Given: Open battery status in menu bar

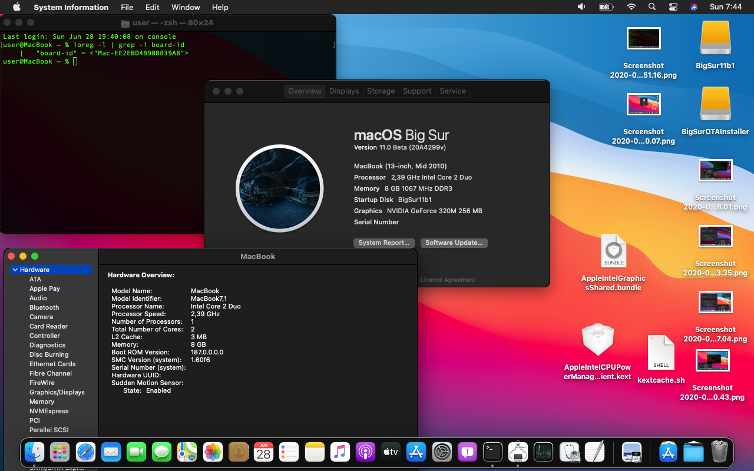Looking at the screenshot, I should tap(606, 7).
